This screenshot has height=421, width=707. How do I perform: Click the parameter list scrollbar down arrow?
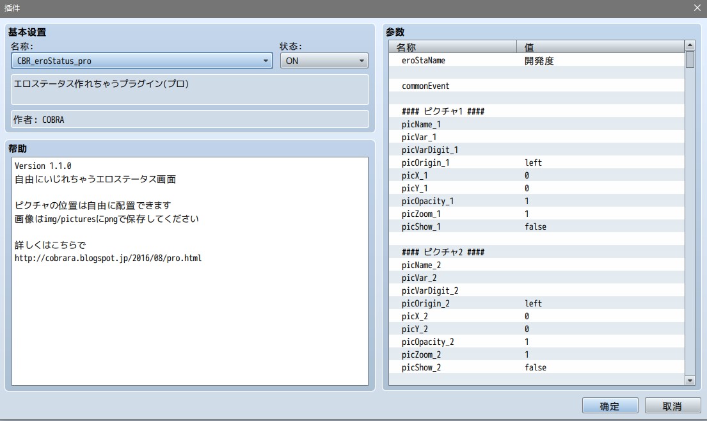(690, 381)
